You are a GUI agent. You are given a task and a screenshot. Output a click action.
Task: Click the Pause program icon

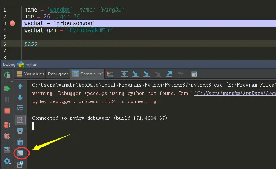point(7,100)
